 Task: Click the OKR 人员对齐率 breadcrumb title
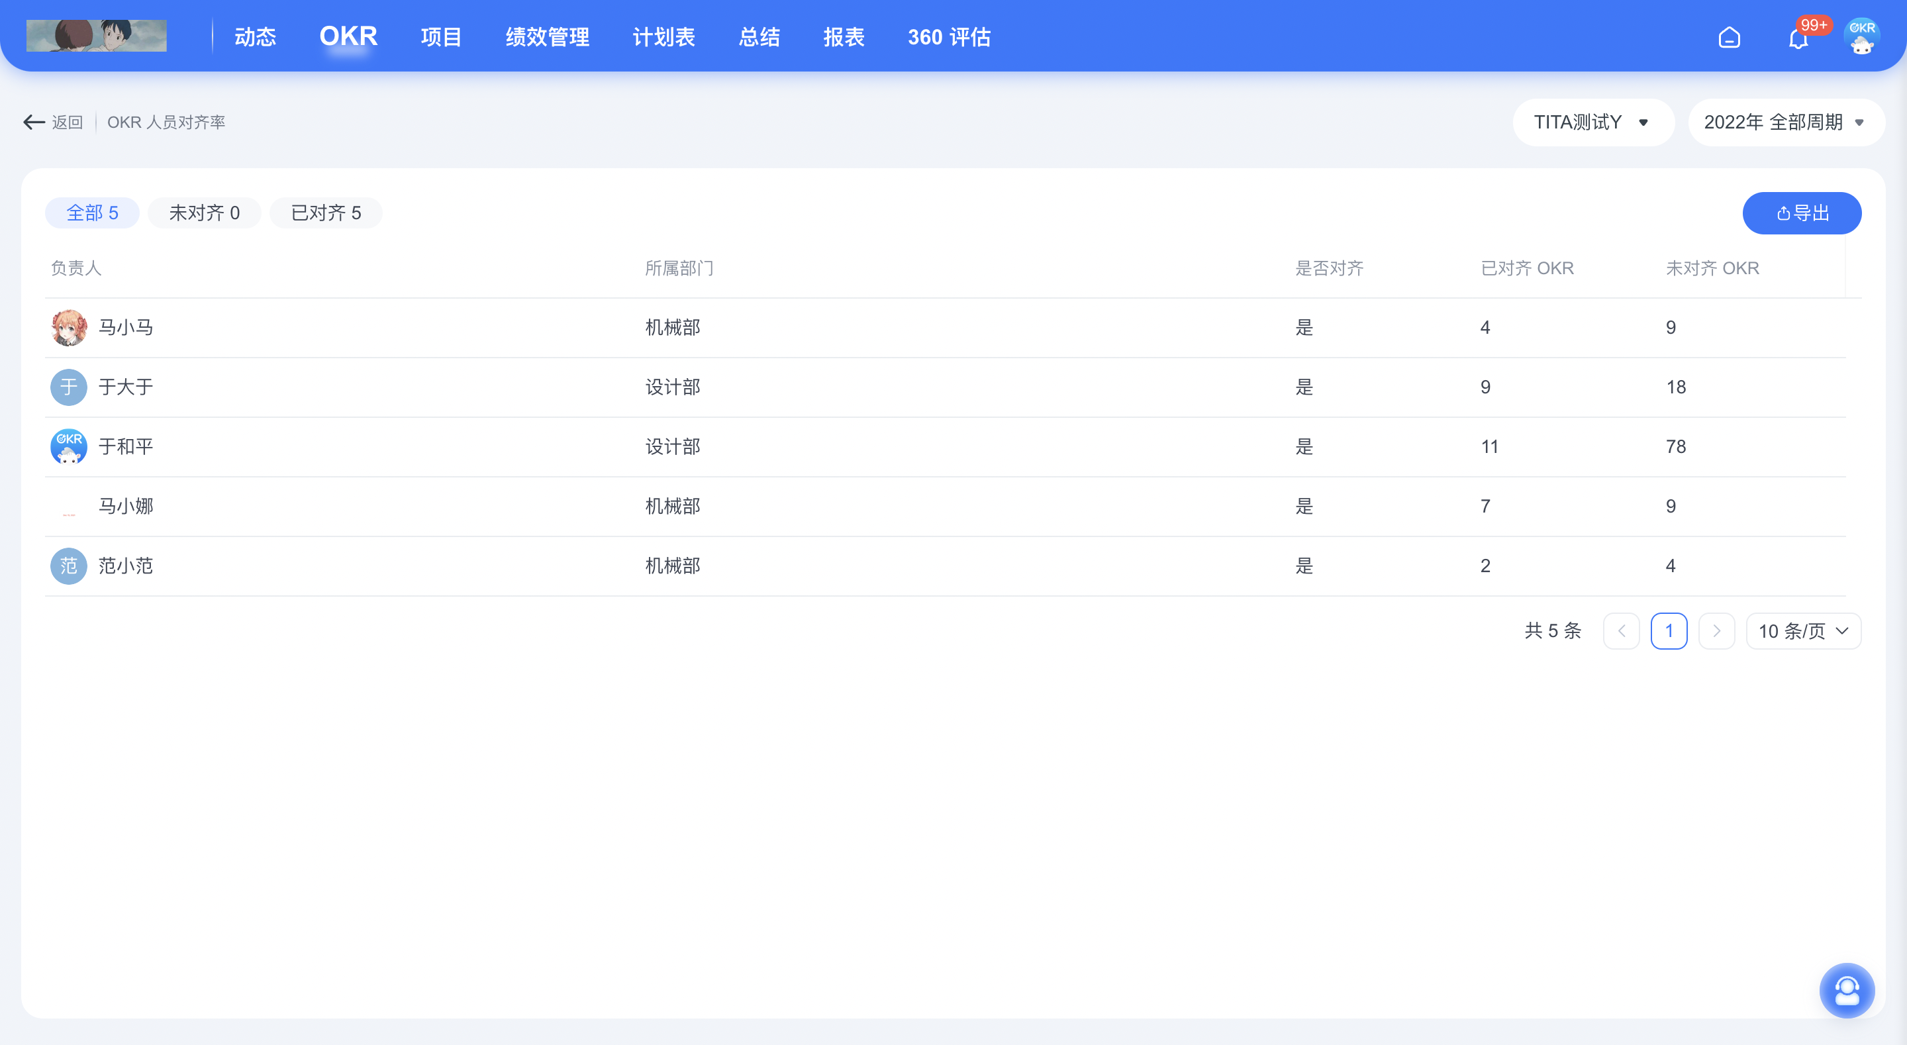point(166,123)
